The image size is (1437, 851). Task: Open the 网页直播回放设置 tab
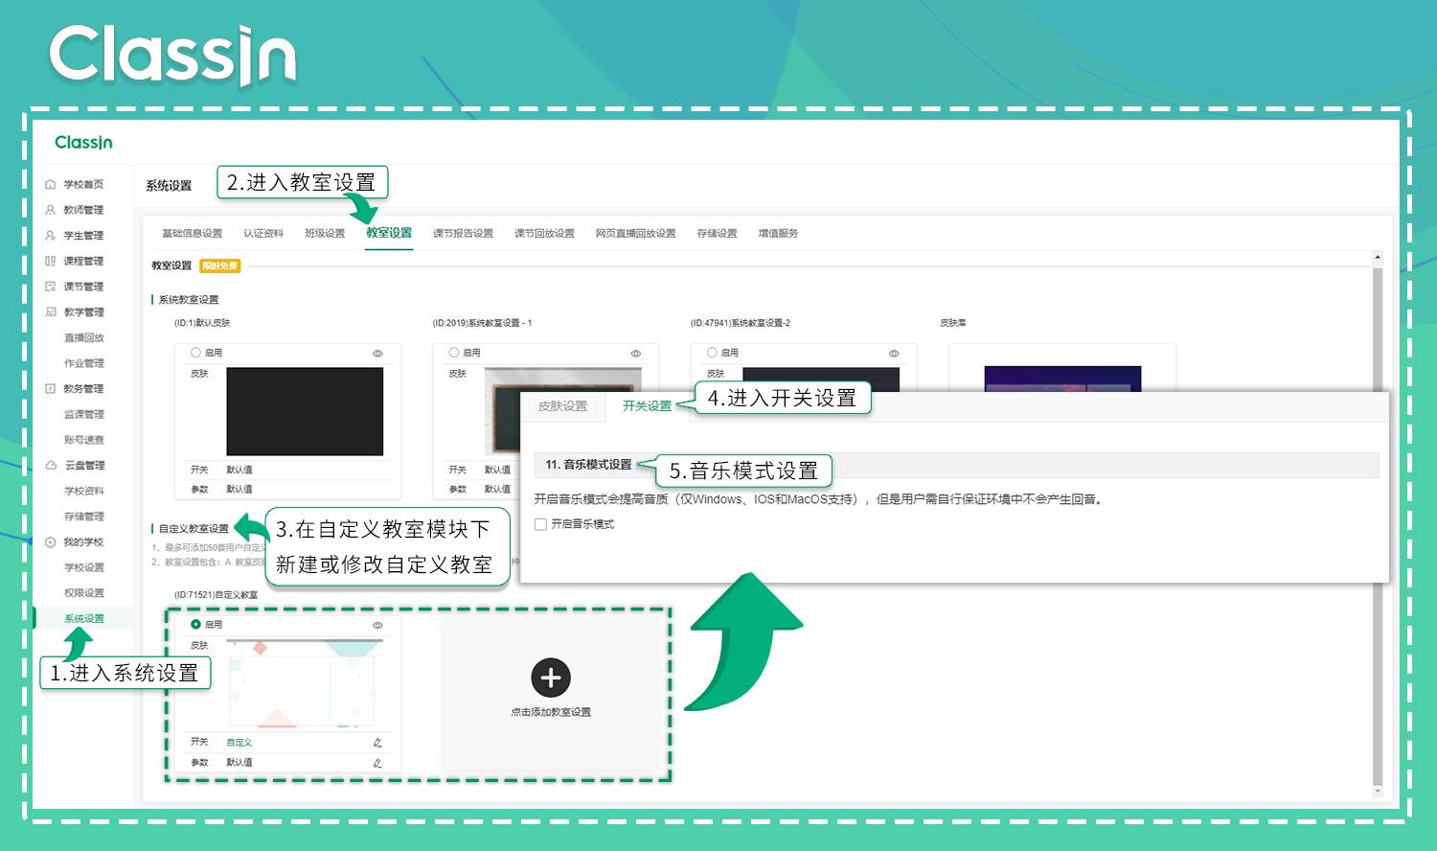click(x=635, y=234)
